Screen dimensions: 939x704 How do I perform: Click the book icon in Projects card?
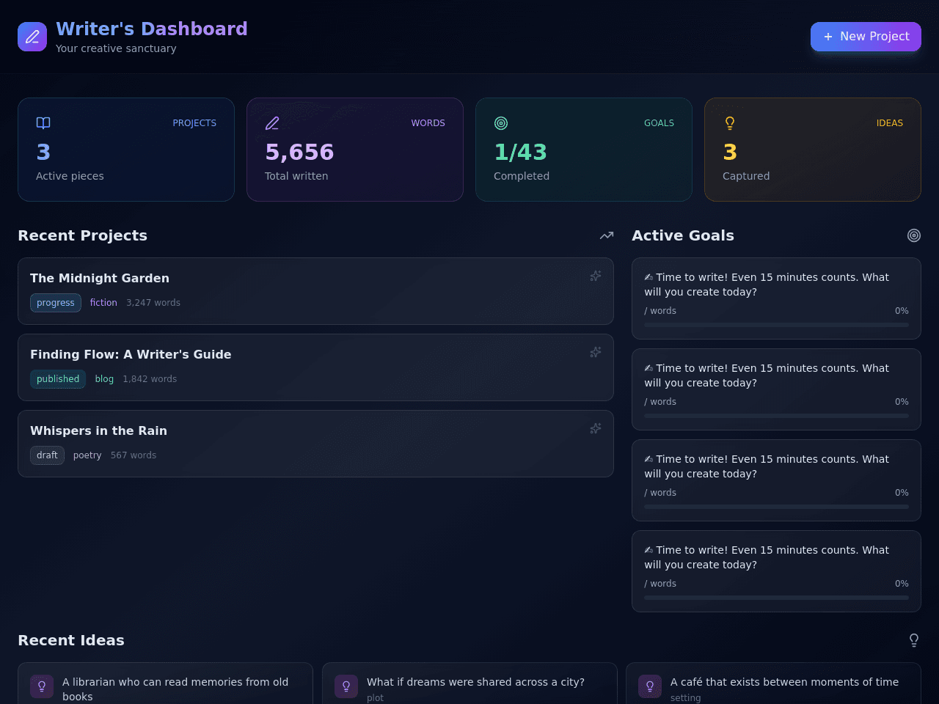[x=43, y=123]
